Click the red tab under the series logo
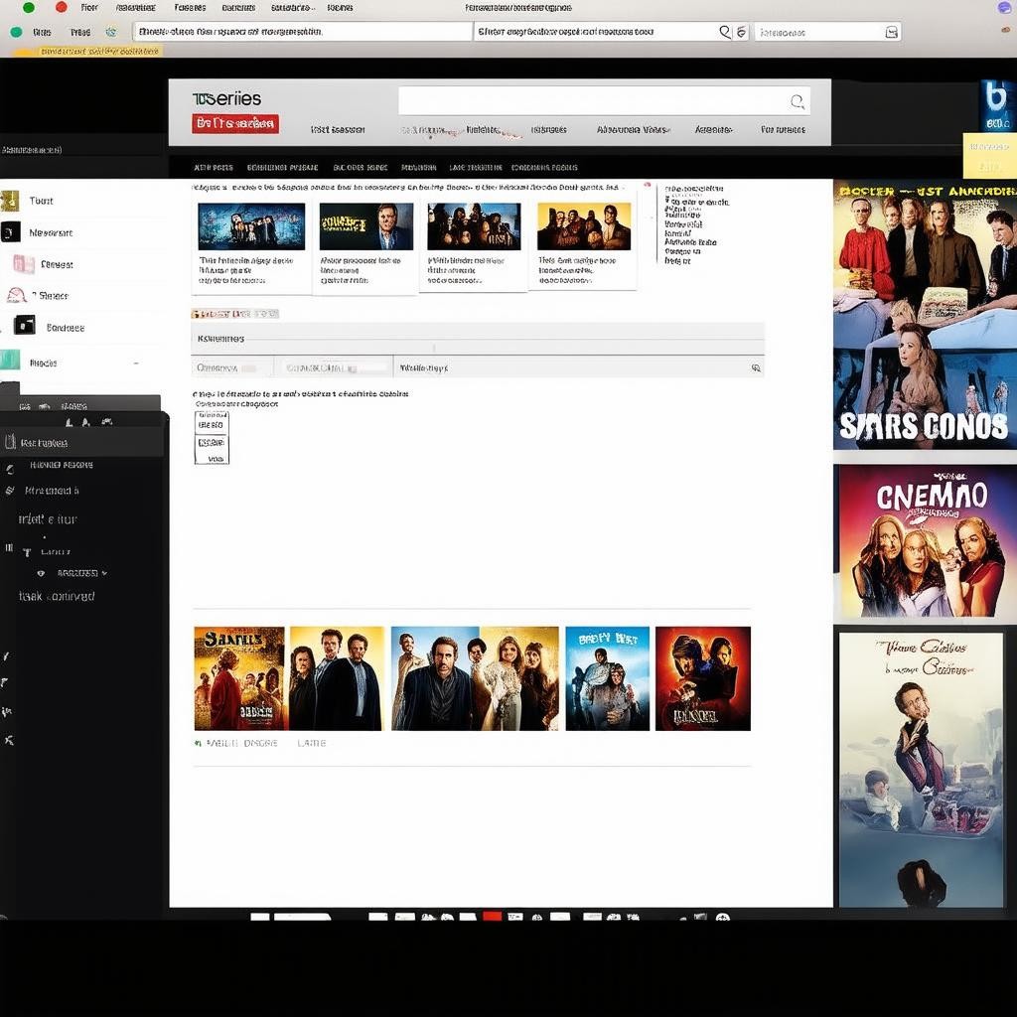 (x=235, y=124)
